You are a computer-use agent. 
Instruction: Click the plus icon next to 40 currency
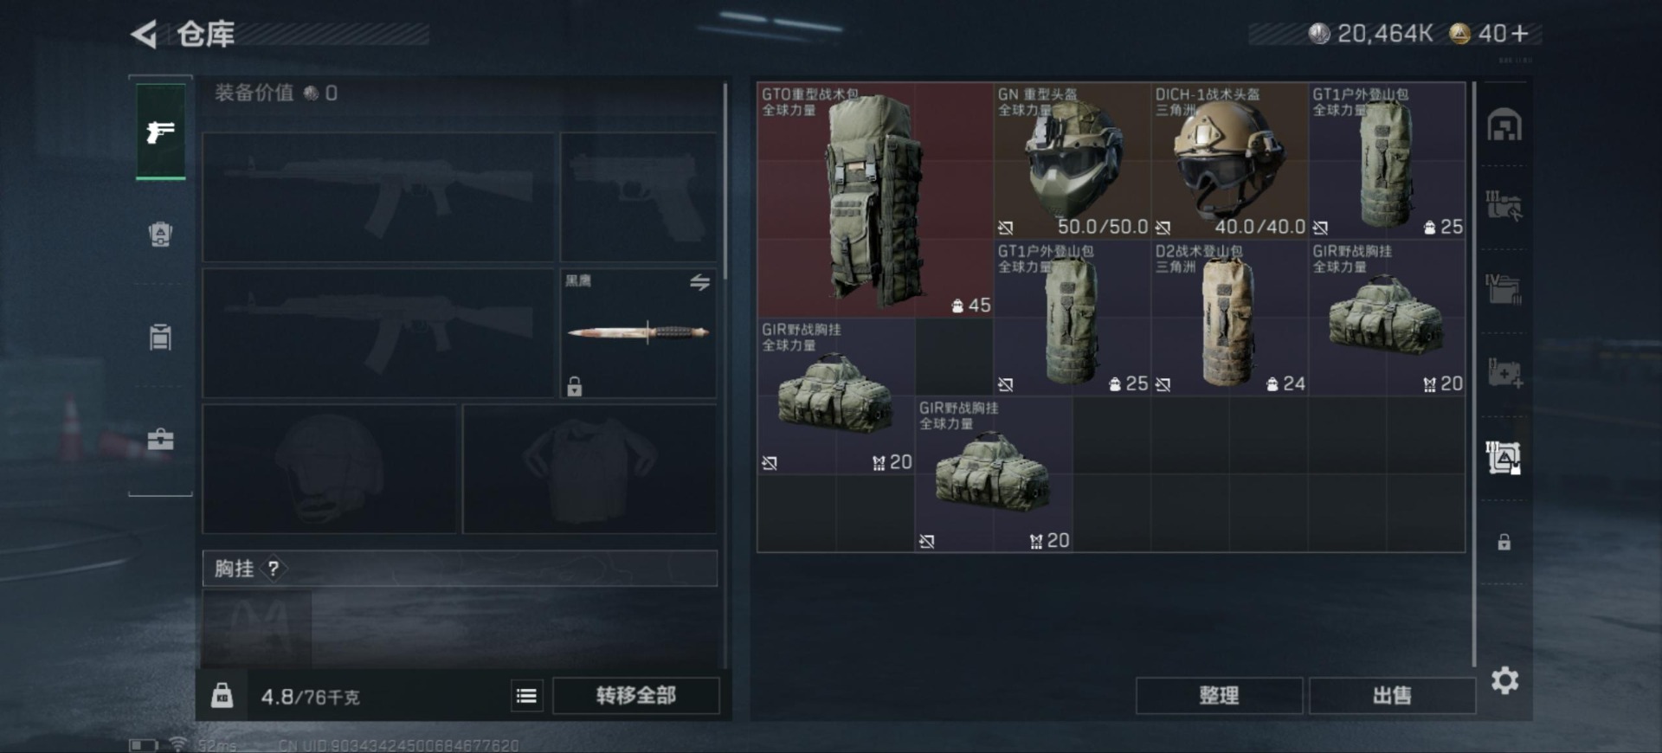(x=1520, y=34)
